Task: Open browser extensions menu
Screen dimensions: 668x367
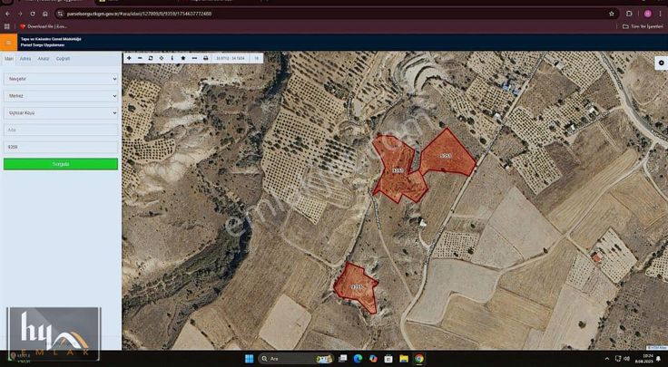Action: coord(629,14)
